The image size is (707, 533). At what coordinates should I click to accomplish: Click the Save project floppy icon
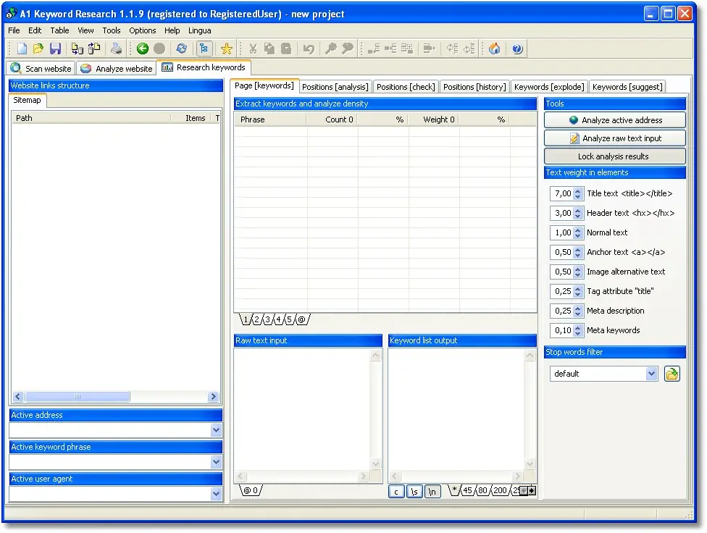55,49
